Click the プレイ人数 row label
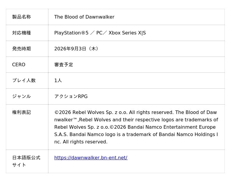Image resolution: width=236 pixels, height=182 pixels. (24, 81)
